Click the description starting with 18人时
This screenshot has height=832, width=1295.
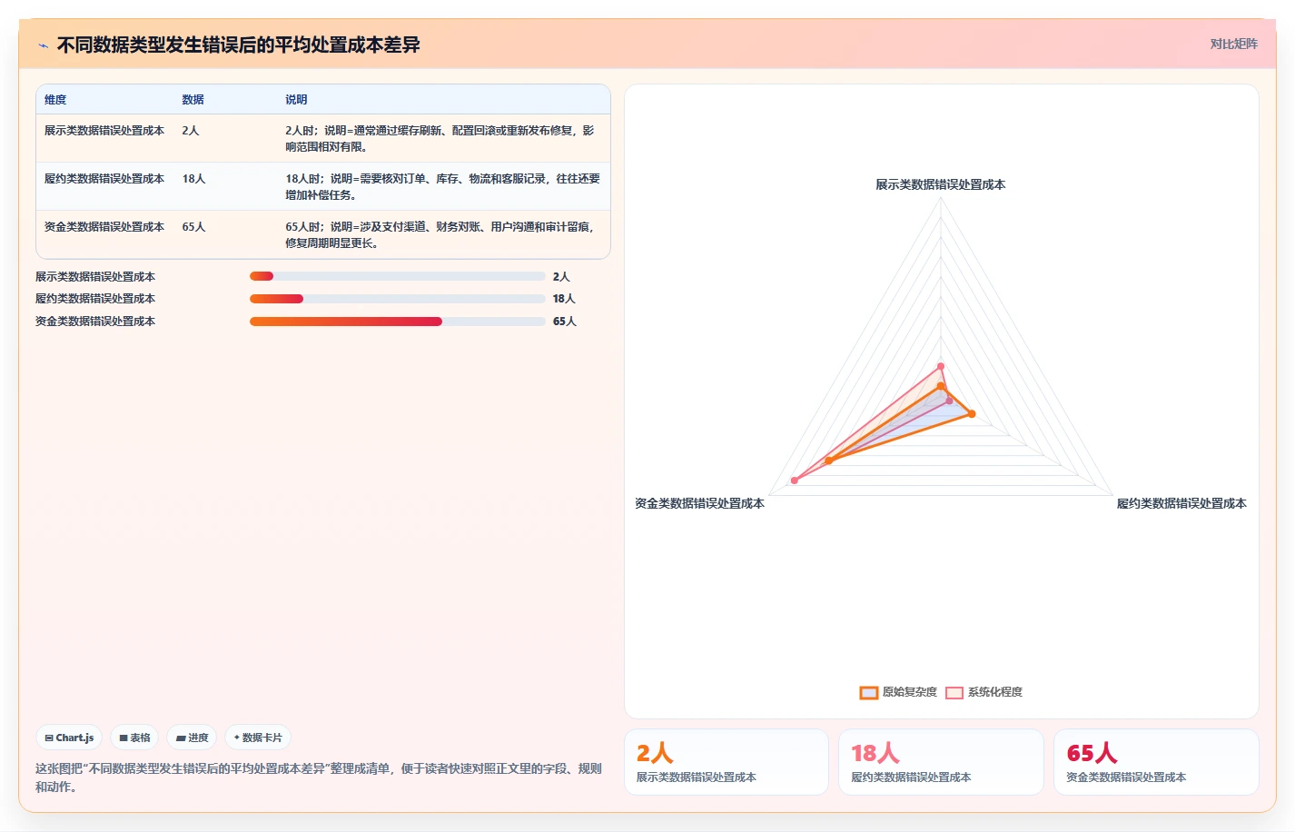pyautogui.click(x=442, y=186)
